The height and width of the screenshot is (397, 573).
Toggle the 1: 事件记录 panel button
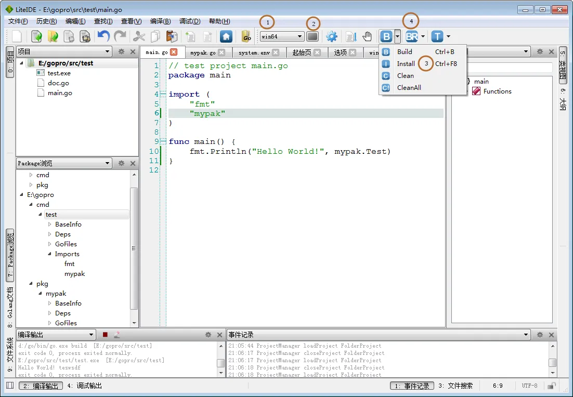pos(411,386)
